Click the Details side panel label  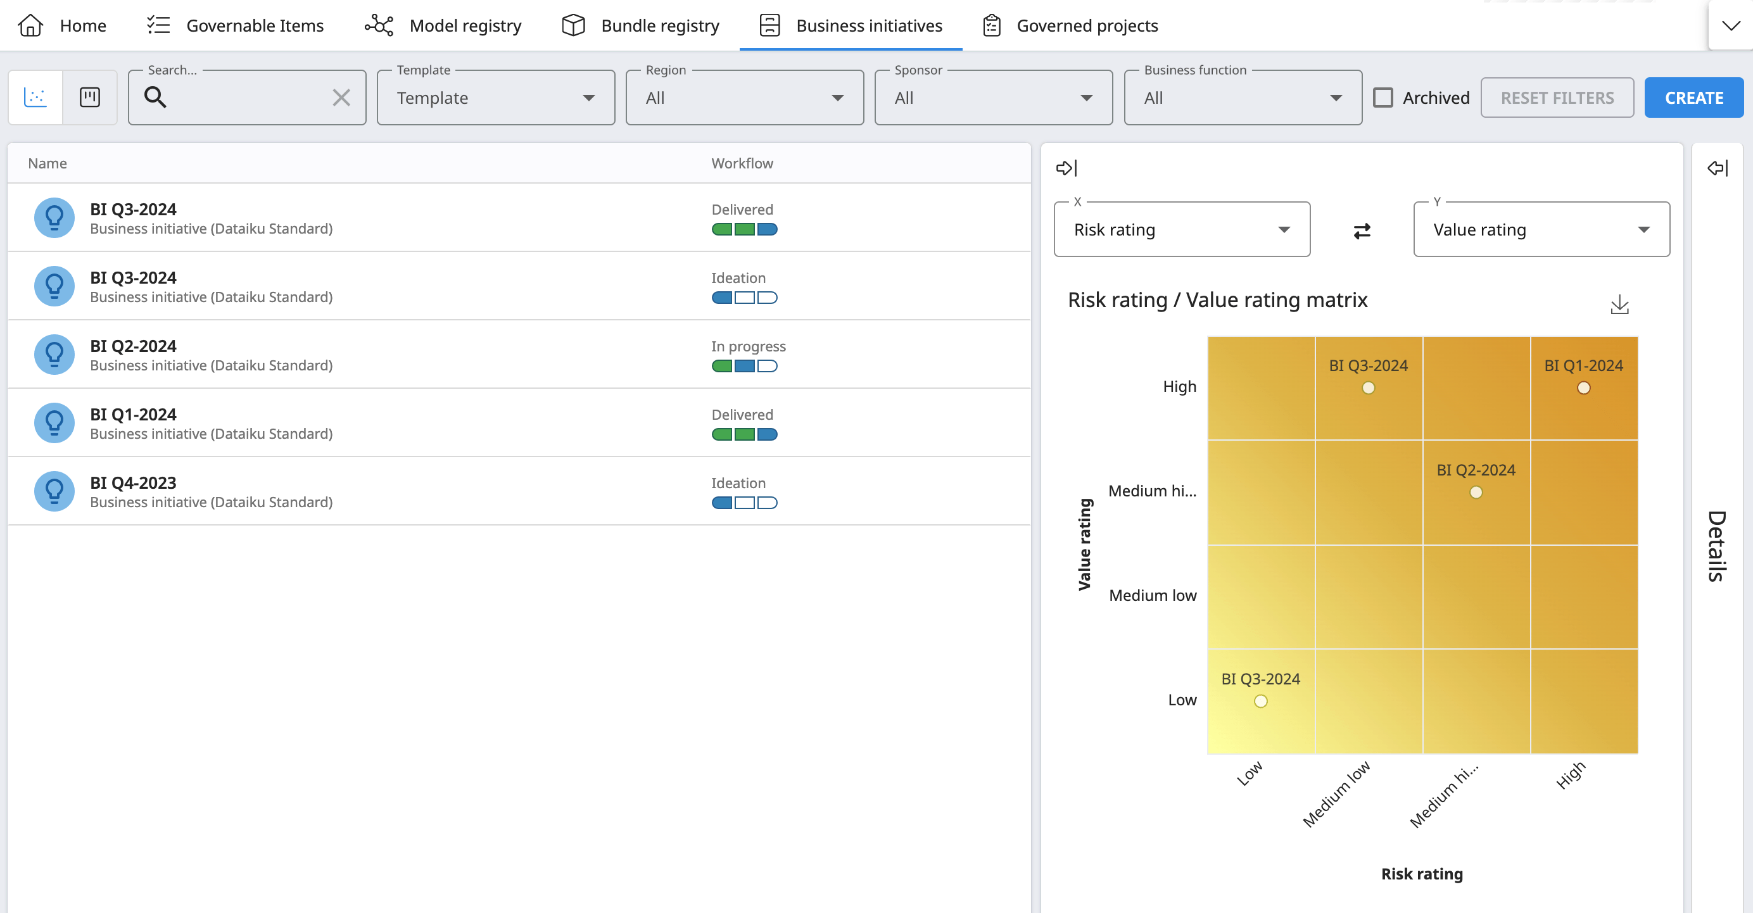(1717, 546)
